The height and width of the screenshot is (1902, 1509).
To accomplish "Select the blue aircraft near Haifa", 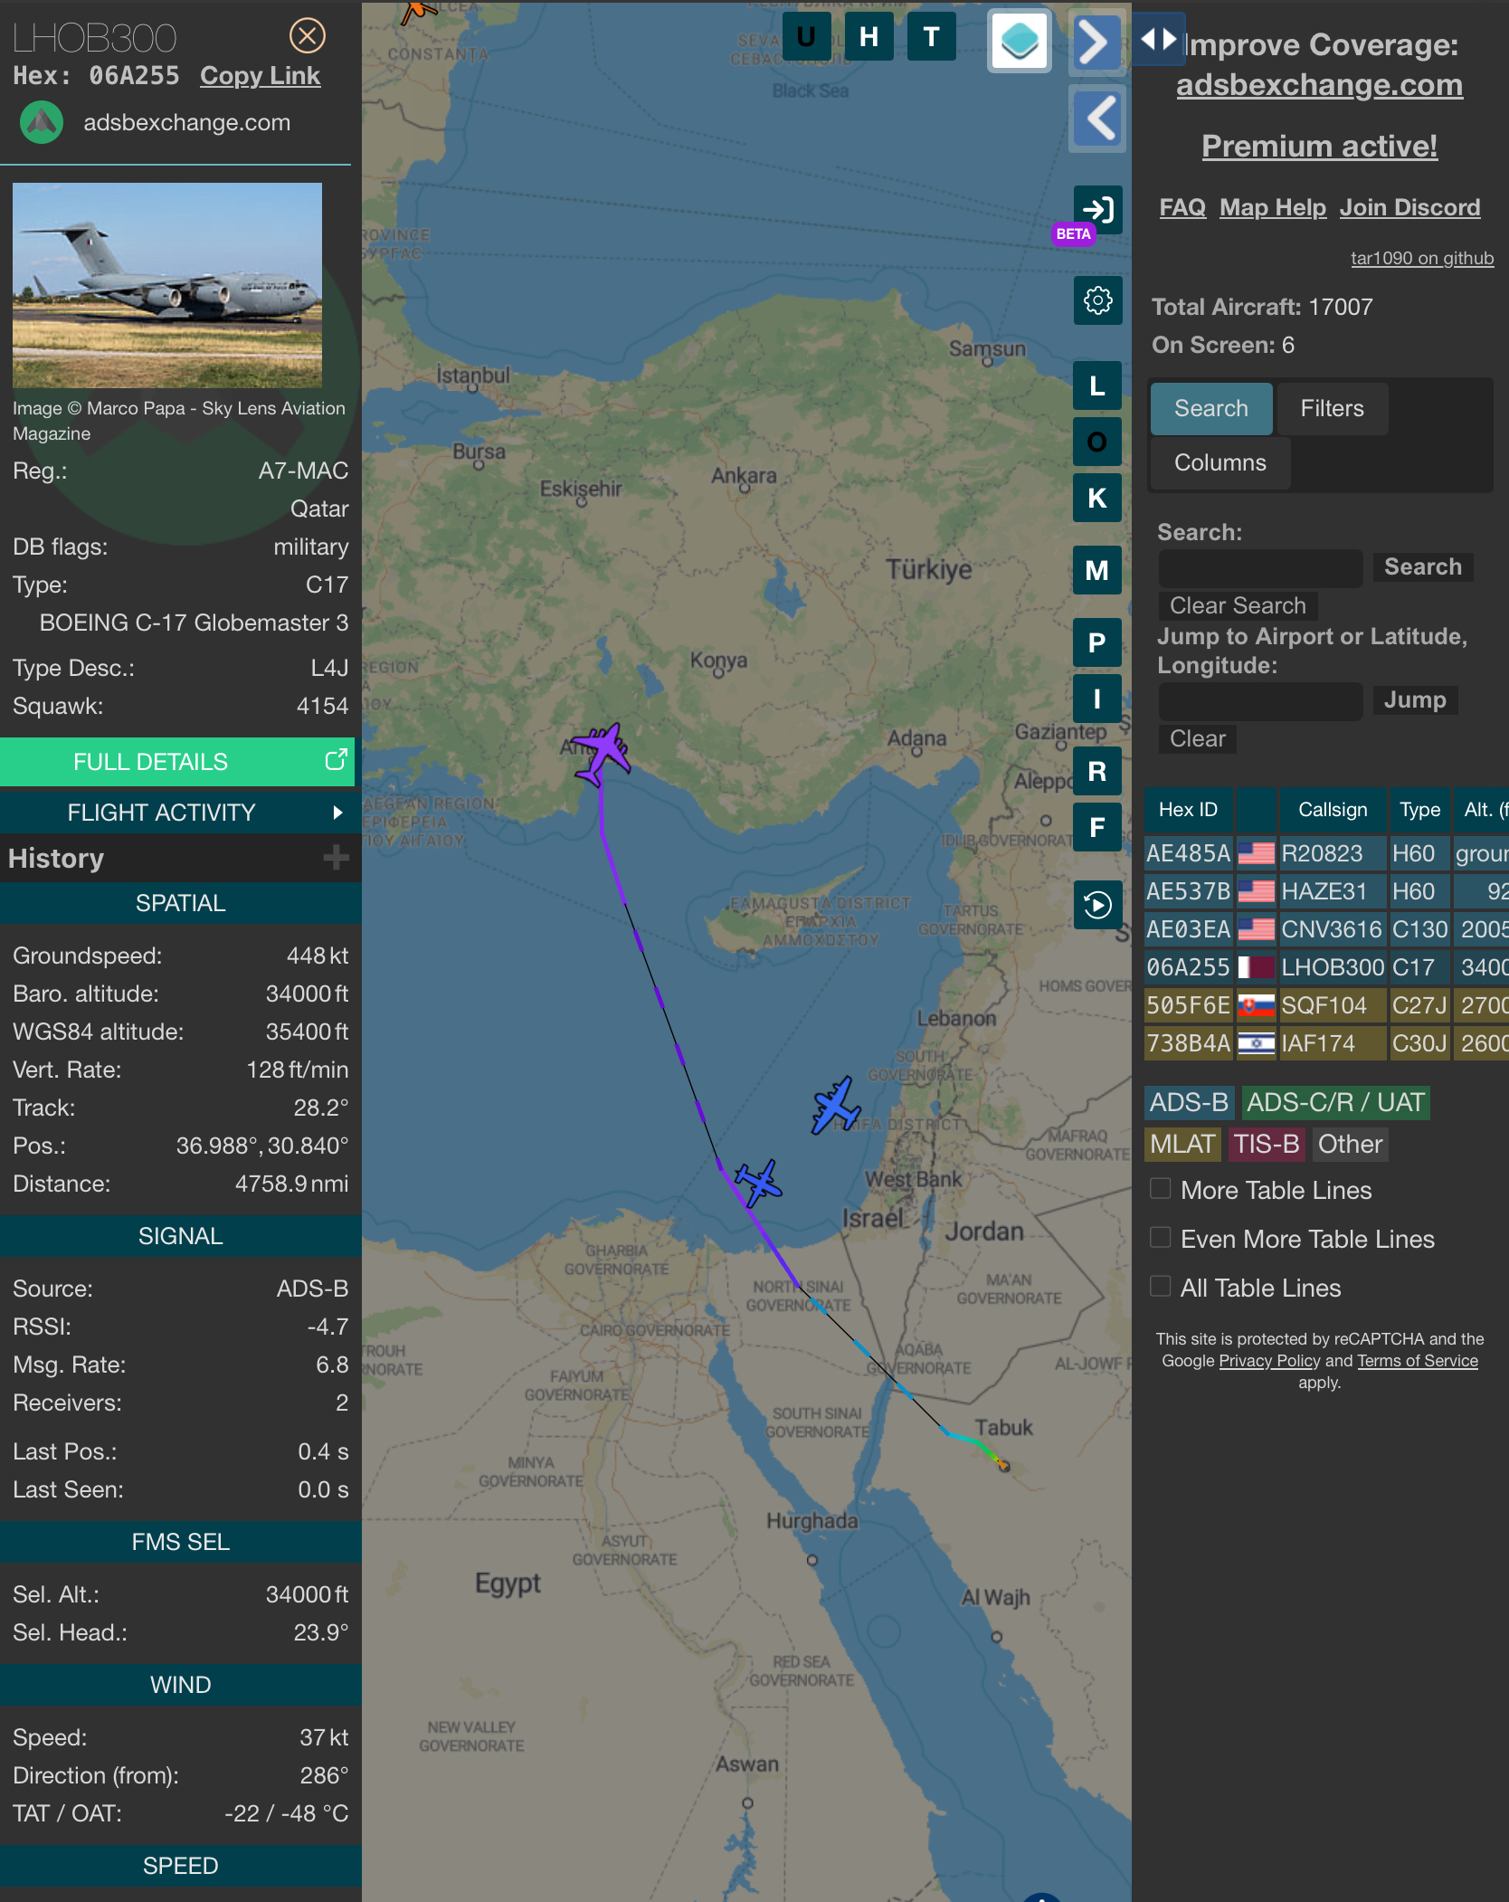I will click(x=835, y=1105).
